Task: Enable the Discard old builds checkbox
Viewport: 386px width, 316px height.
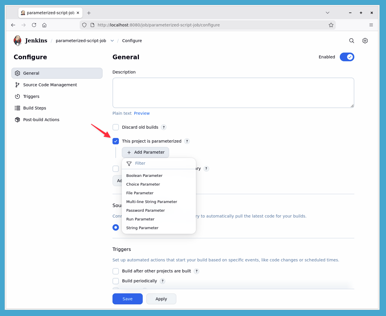Action: pos(116,127)
